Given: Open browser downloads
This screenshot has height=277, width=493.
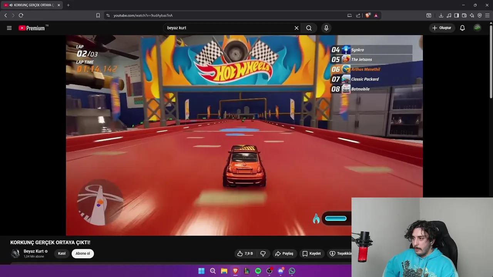Looking at the screenshot, I should [x=441, y=15].
